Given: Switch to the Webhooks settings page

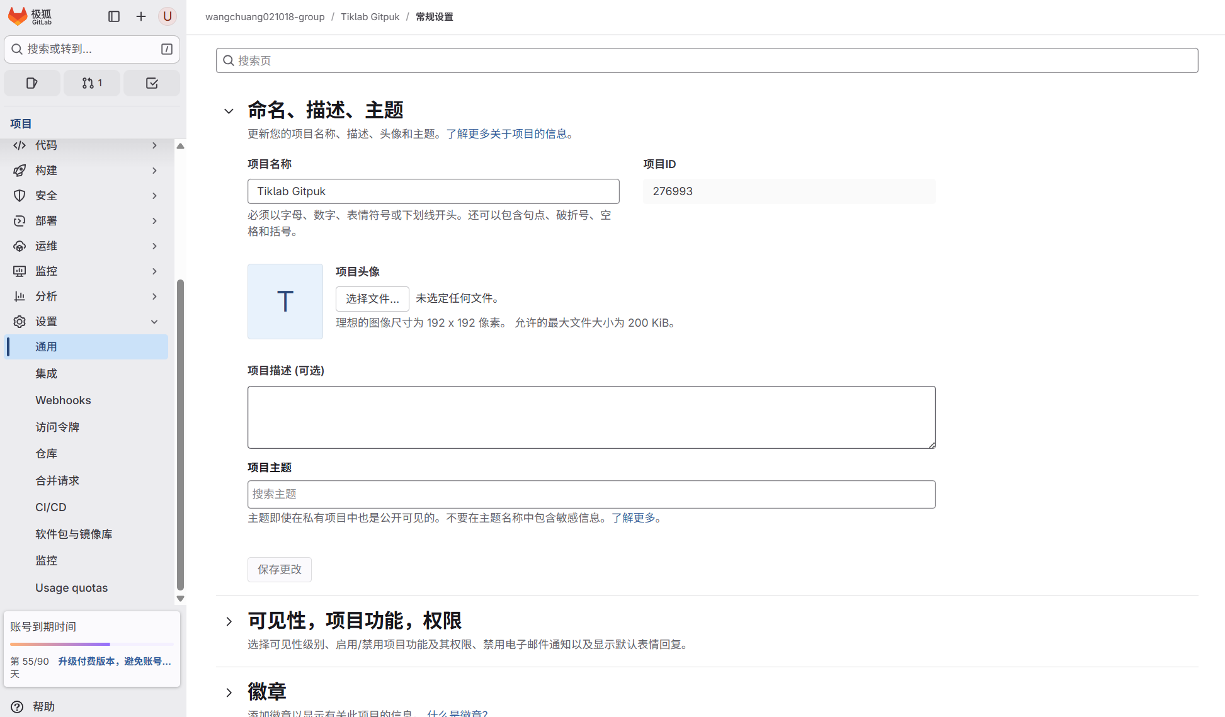Looking at the screenshot, I should [x=63, y=400].
